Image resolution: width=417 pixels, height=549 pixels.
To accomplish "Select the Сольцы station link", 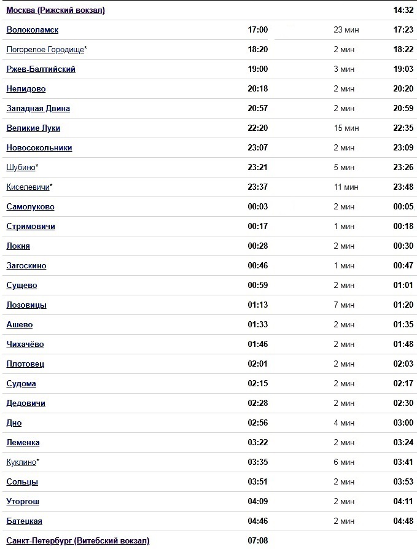I will point(22,482).
